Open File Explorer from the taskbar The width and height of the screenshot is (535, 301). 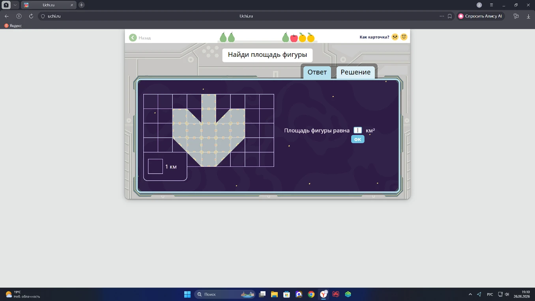point(274,294)
